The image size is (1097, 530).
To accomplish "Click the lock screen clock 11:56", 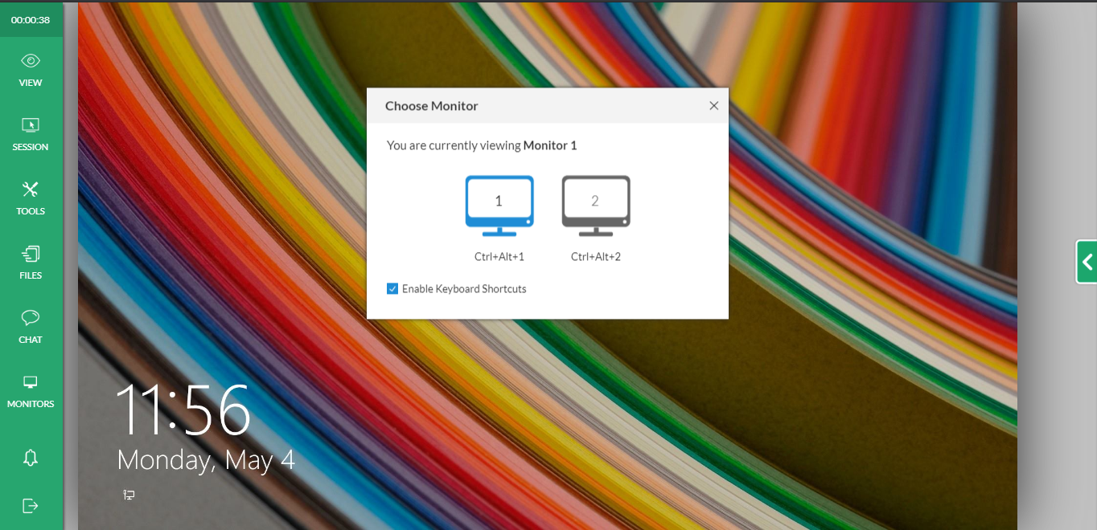I will 184,410.
